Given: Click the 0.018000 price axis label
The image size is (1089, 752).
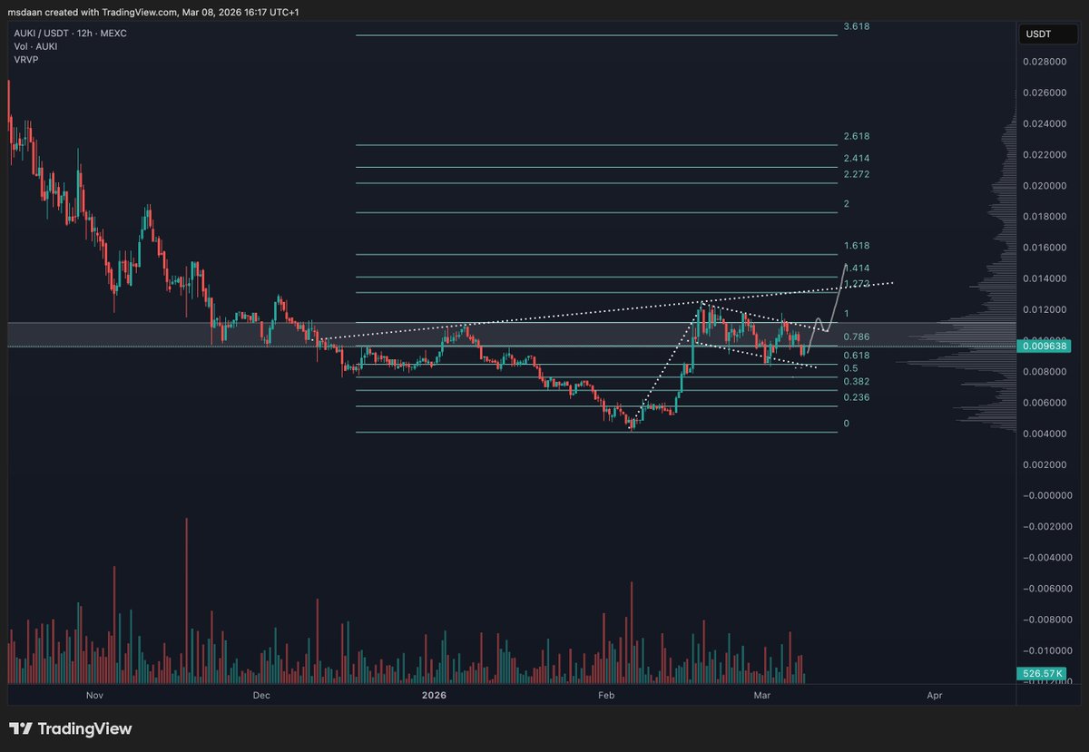Looking at the screenshot, I should click(1046, 217).
